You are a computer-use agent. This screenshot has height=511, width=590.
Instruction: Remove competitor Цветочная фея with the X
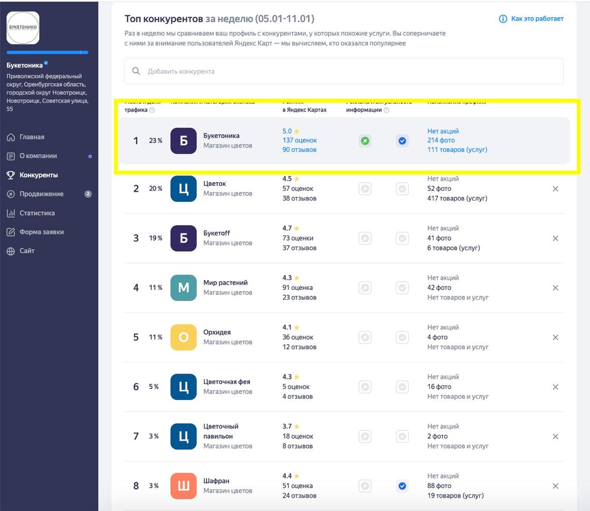(555, 387)
